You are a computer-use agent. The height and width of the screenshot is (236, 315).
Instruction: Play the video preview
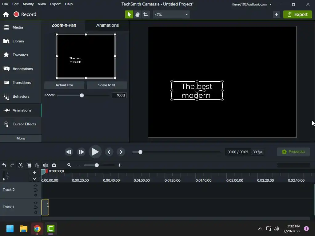click(95, 152)
